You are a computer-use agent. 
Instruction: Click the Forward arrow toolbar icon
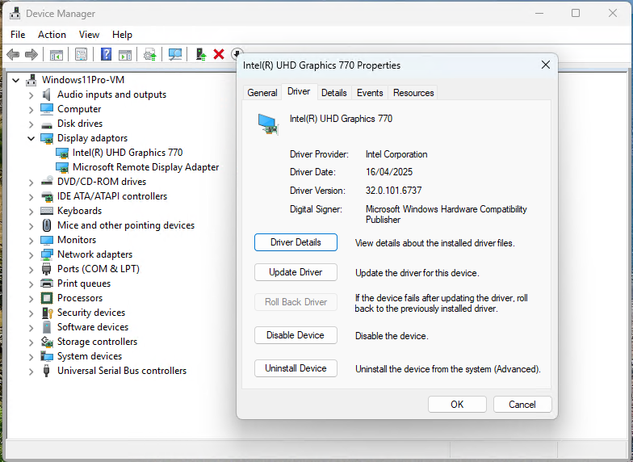[x=31, y=54]
